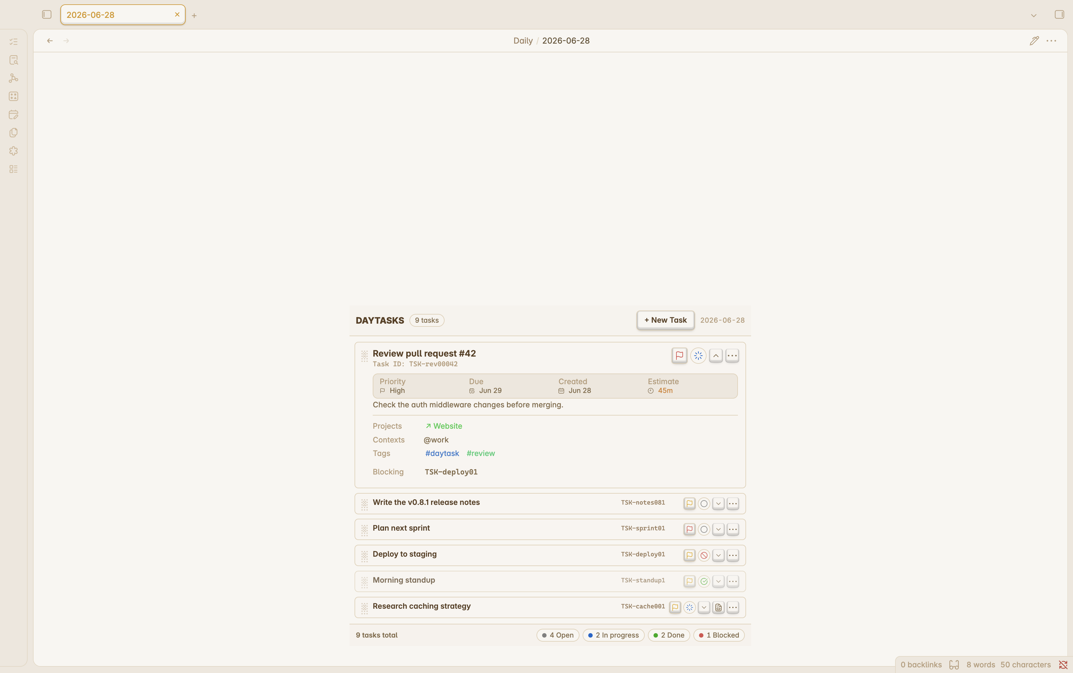
Task: Navigate back with the left arrow
Action: tap(50, 40)
